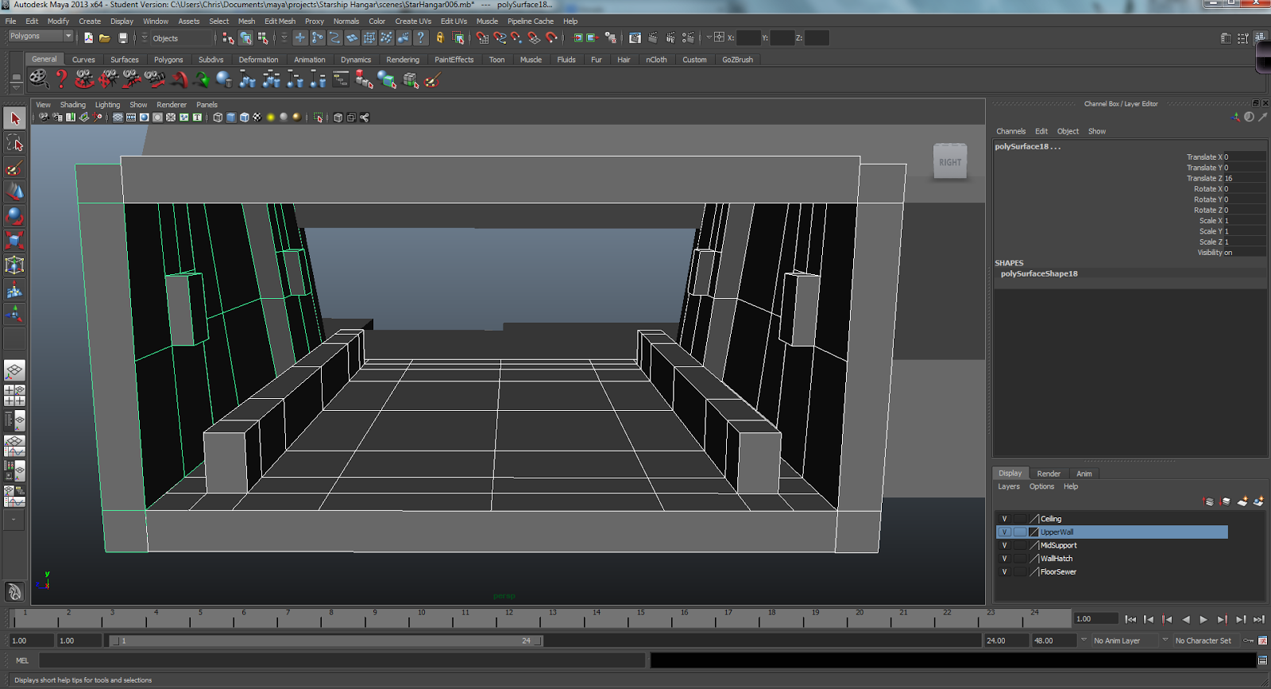Toggle visibility of the Ceiling layer
Image resolution: width=1271 pixels, height=689 pixels.
pyautogui.click(x=1004, y=519)
